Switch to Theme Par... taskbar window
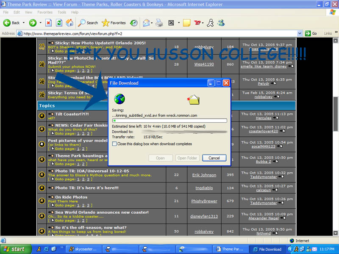 [x=230, y=249]
